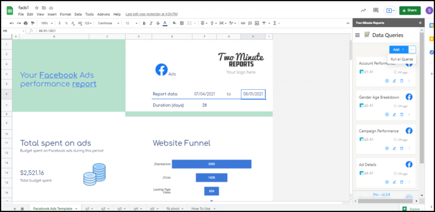Screen dimensions: 435x212
Task: Delete the Campaign Performance query
Action: [401, 149]
